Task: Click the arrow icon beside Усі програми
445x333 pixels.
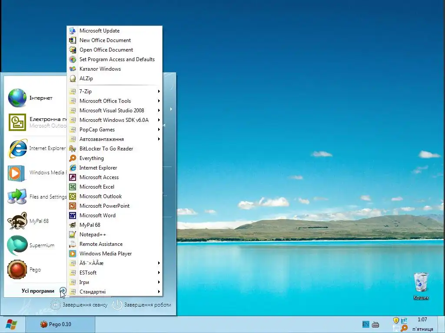Action: (x=63, y=291)
